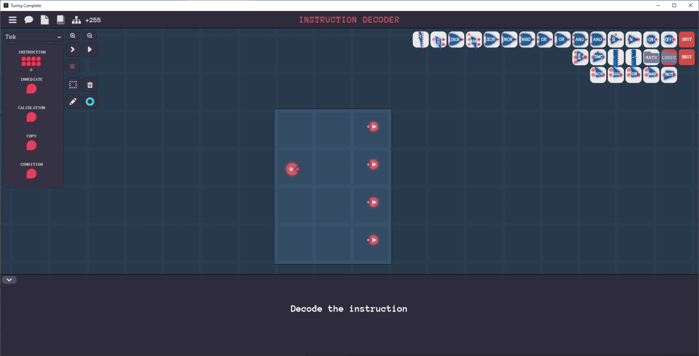The image size is (699, 356).
Task: Minimize the Tick panel
Action: 59,36
